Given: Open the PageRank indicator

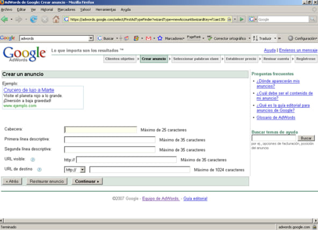Looking at the screenshot, I should [193, 38].
